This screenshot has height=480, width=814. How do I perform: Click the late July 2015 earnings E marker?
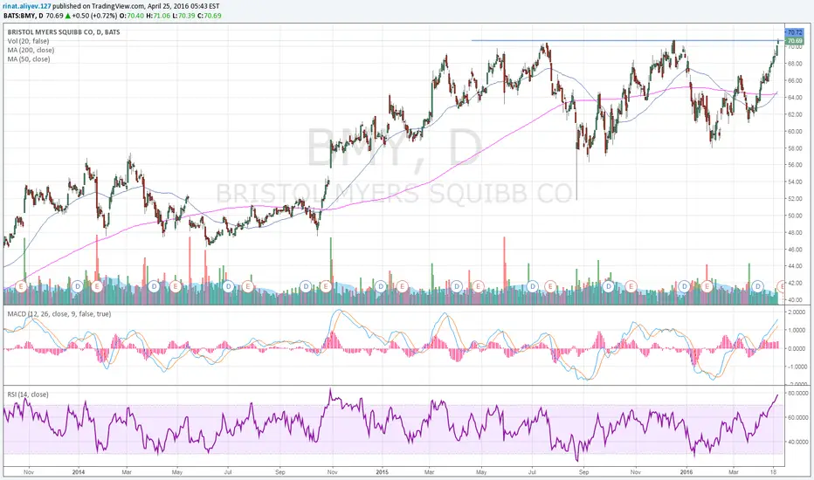click(551, 286)
